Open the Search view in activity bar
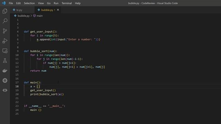 pyautogui.click(x=5, y=21)
